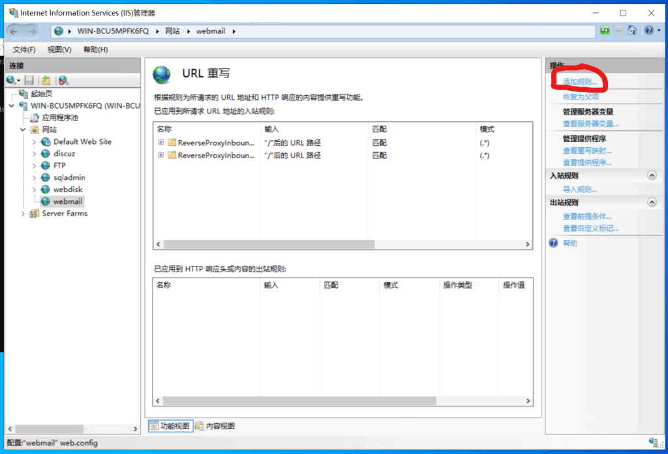Go back with the navigation arrow

click(14, 31)
